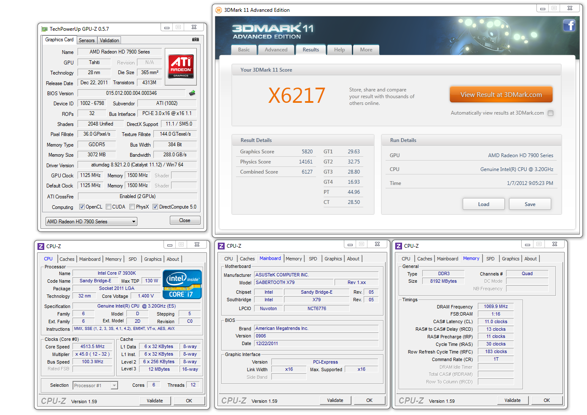The height and width of the screenshot is (415, 587).
Task: Click the DRAM Frequency 1069.9 MHz field
Action: click(496, 307)
